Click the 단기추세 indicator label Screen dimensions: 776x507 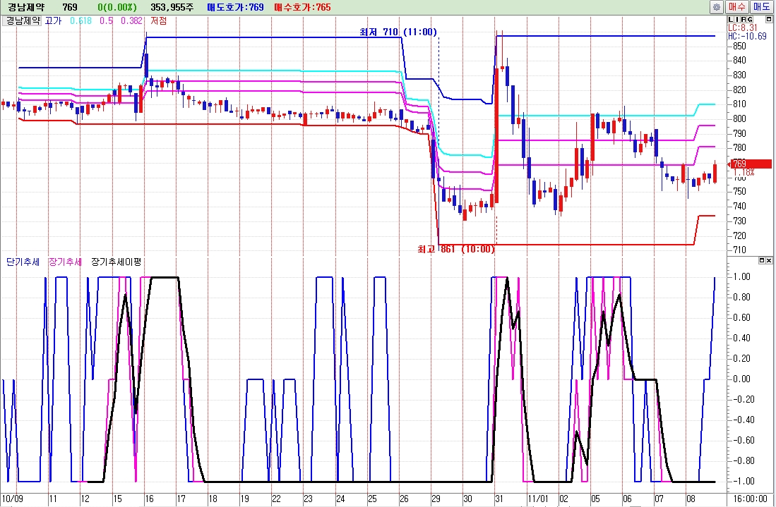[x=23, y=262]
